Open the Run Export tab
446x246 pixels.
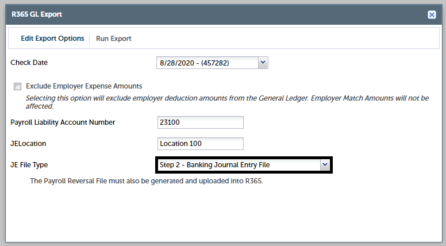pos(113,39)
